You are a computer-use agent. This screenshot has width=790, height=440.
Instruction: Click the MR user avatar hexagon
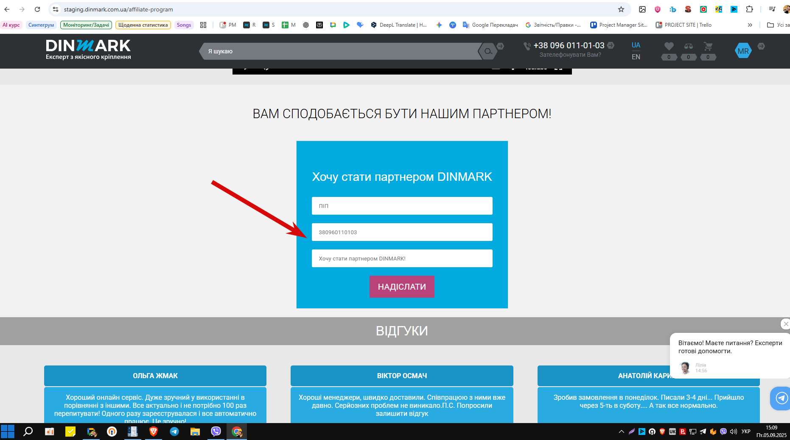click(743, 51)
